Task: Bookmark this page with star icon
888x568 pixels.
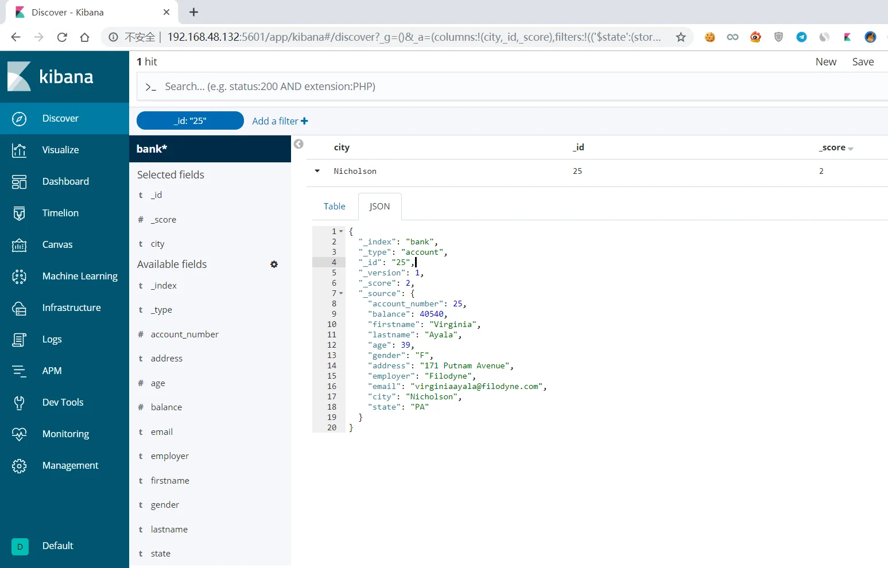Action: click(x=681, y=37)
